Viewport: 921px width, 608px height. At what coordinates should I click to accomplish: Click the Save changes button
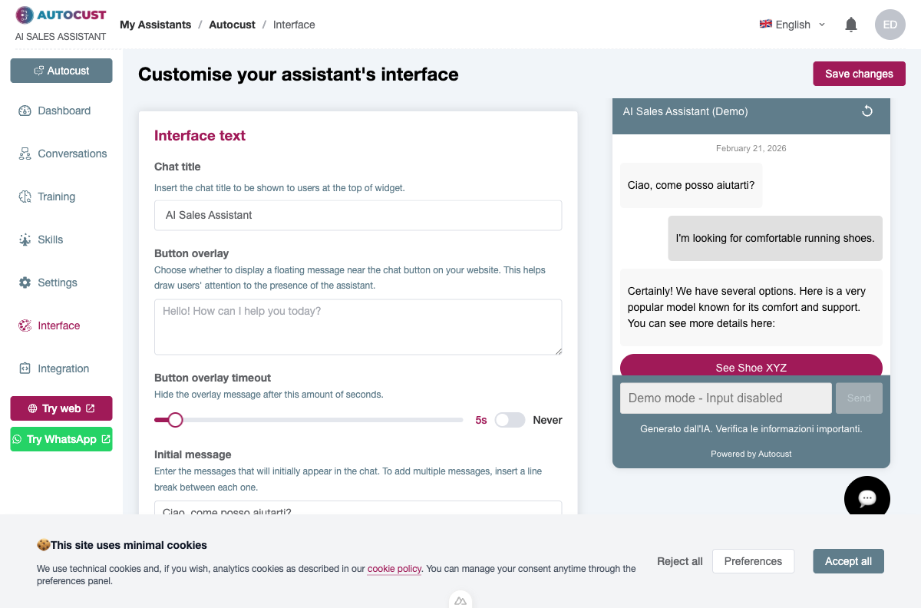859,73
